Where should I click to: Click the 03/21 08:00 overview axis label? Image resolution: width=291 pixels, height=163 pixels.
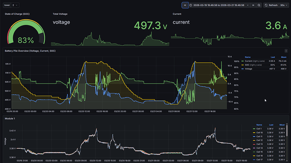tap(174, 111)
